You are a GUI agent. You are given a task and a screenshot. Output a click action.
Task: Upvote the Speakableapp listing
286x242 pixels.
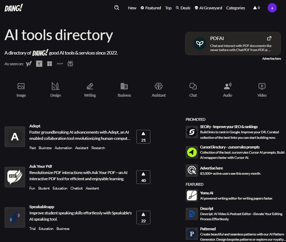click(143, 217)
